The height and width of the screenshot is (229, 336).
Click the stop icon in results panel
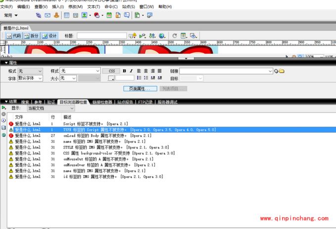(3, 114)
